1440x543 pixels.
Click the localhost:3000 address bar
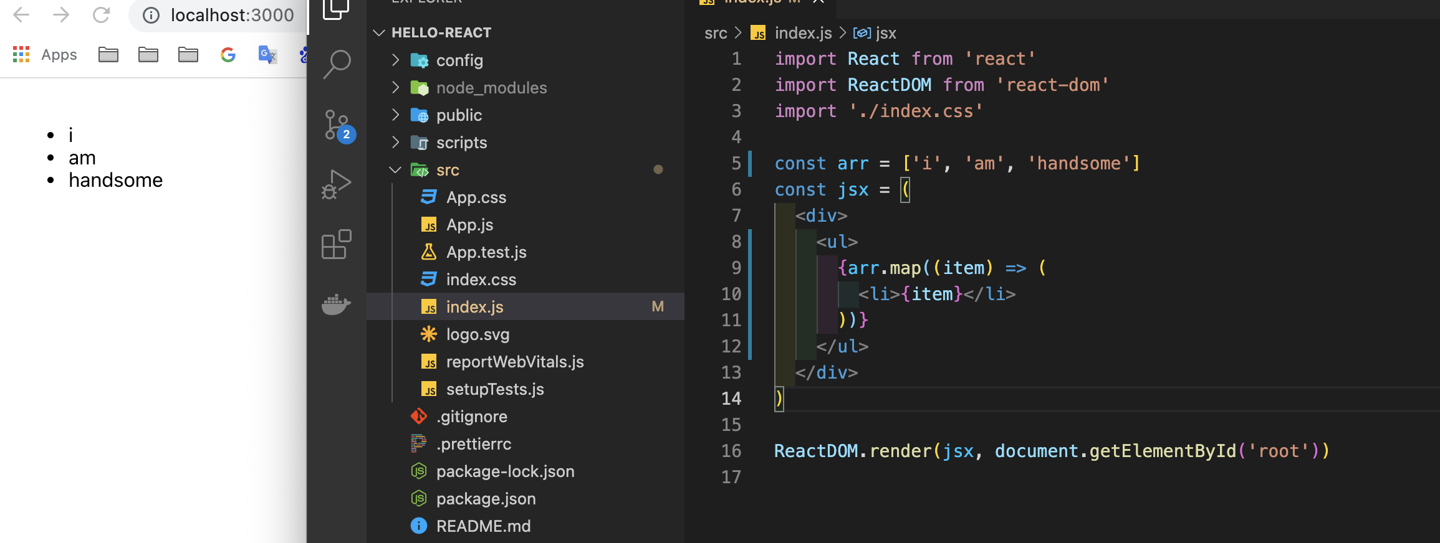pos(232,15)
